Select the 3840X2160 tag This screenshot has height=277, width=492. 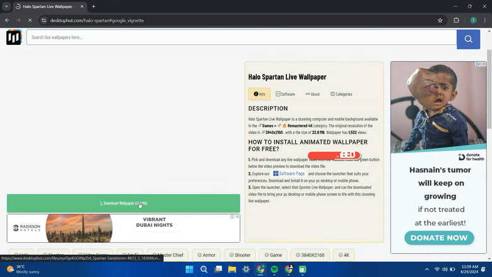[x=310, y=255]
